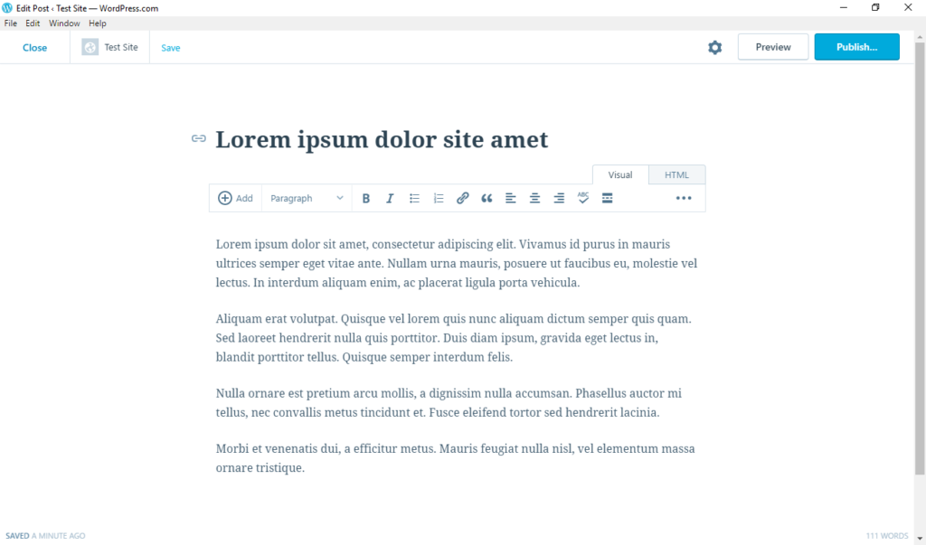The width and height of the screenshot is (926, 545).
Task: Switch to the Visual editing tab
Action: 619,174
